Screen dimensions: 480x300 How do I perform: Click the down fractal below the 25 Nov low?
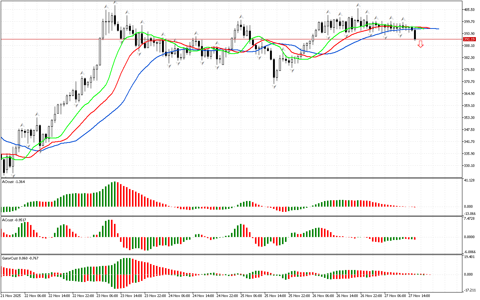tap(274, 87)
